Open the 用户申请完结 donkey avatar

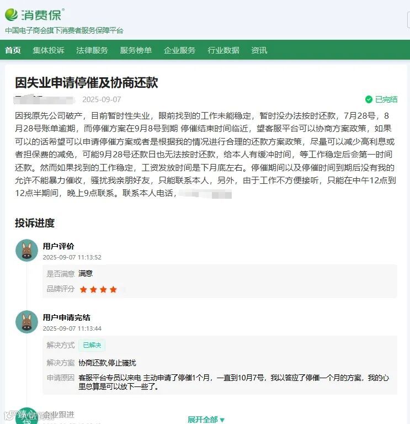click(26, 321)
